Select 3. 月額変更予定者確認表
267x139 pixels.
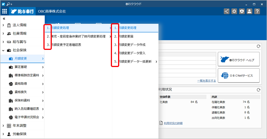tap(78, 45)
